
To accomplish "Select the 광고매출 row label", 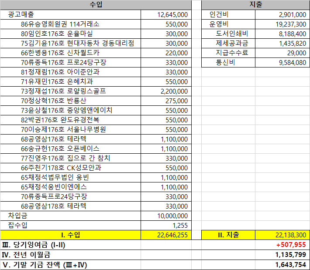I will (20, 14).
